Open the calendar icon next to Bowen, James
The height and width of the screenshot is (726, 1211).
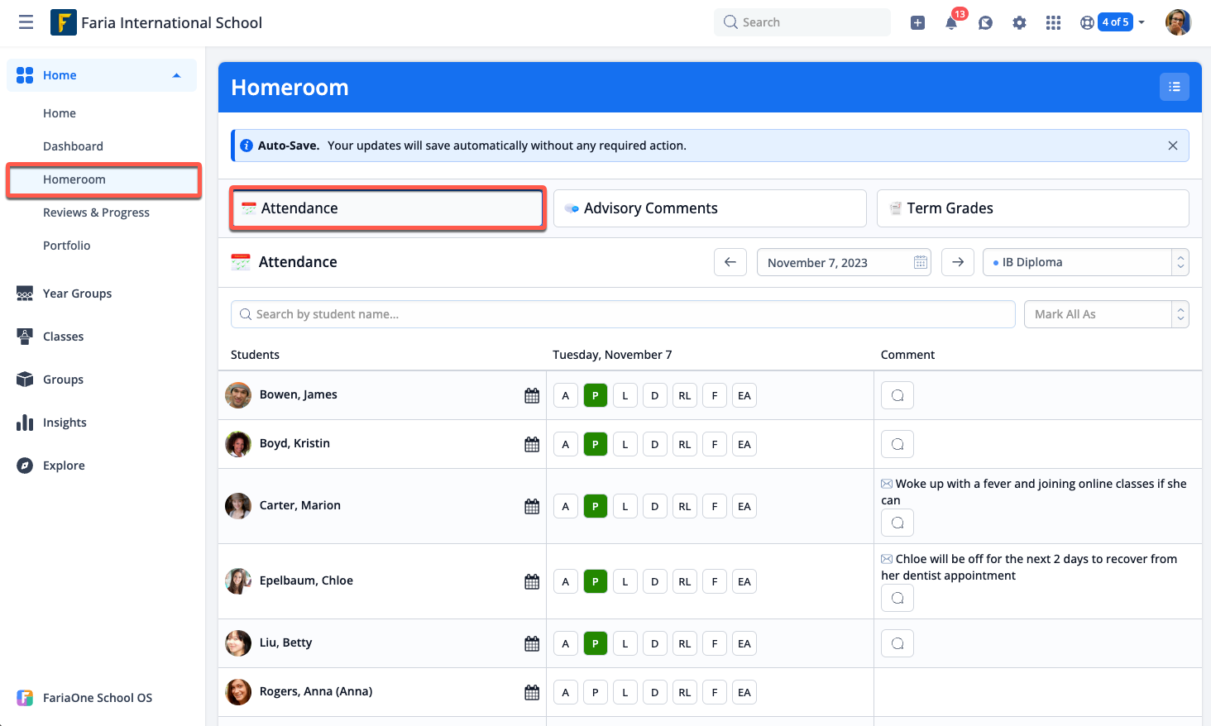tap(532, 395)
